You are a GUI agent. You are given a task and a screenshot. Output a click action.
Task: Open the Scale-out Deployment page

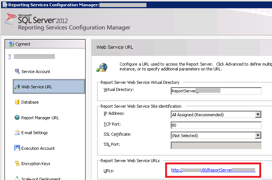coord(41,178)
